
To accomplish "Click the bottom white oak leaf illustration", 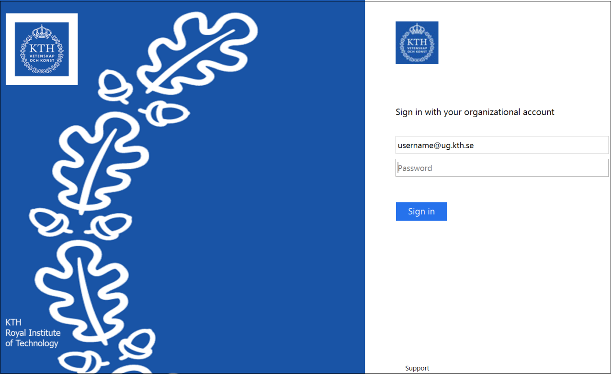I will (84, 292).
